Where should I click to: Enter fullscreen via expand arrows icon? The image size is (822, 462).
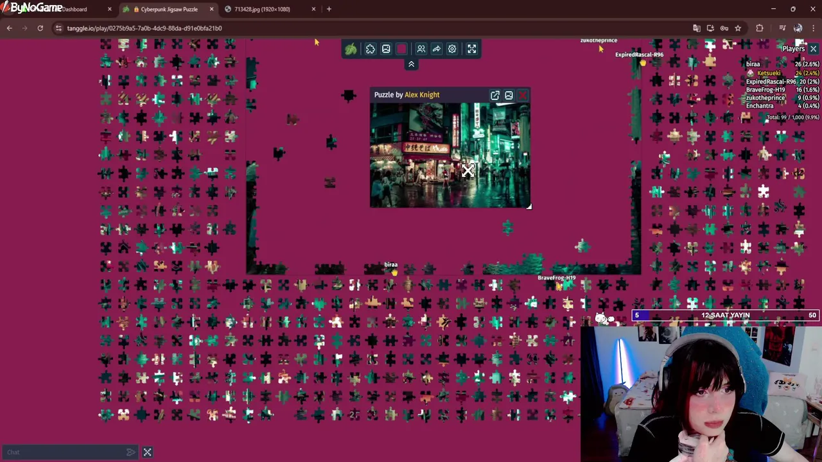pos(472,49)
